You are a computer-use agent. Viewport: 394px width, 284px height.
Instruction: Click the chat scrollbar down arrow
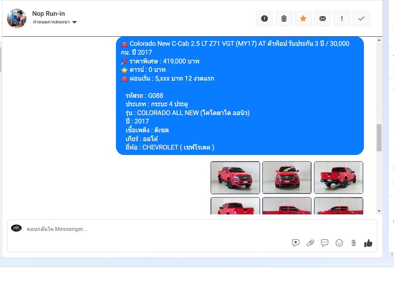click(x=379, y=211)
